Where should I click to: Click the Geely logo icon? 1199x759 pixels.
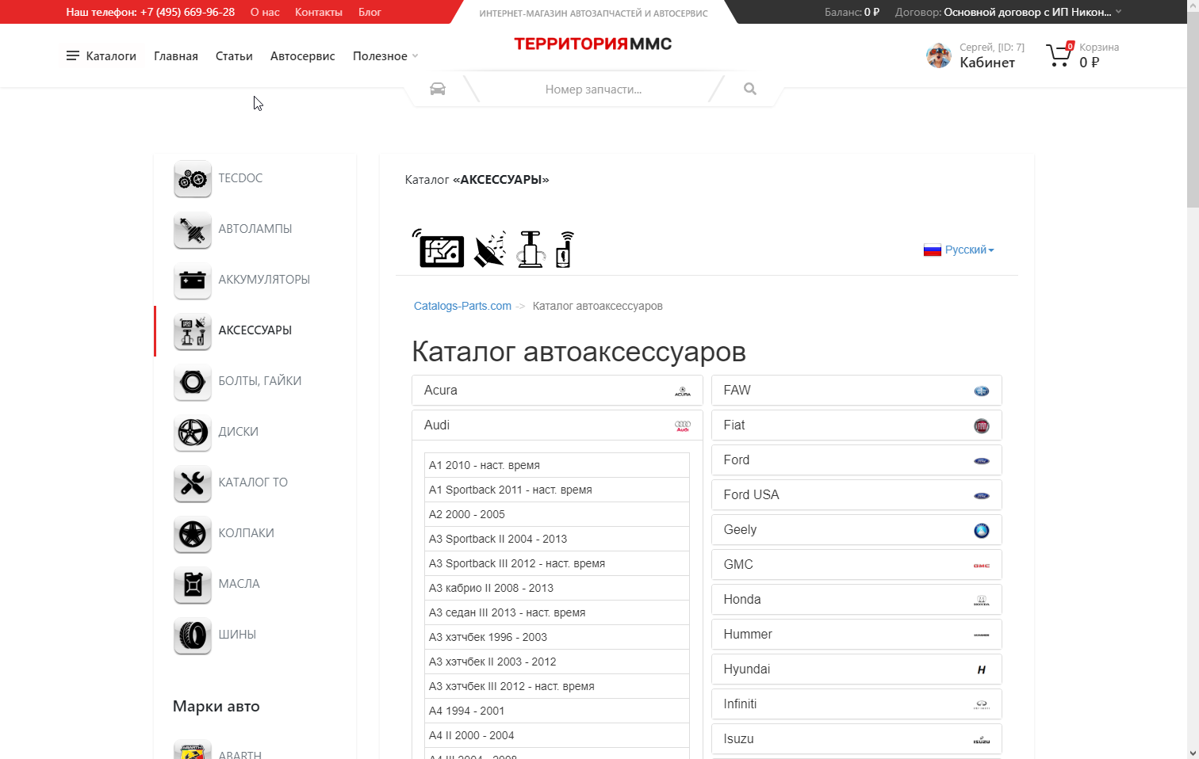[982, 530]
